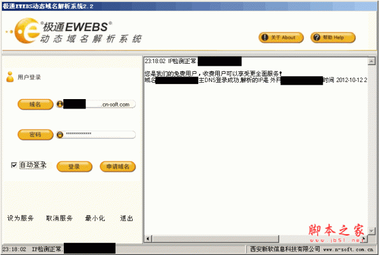Click the www.n-soft.com.cn status bar text
Screen dimensions: 379x255
click(x=348, y=249)
